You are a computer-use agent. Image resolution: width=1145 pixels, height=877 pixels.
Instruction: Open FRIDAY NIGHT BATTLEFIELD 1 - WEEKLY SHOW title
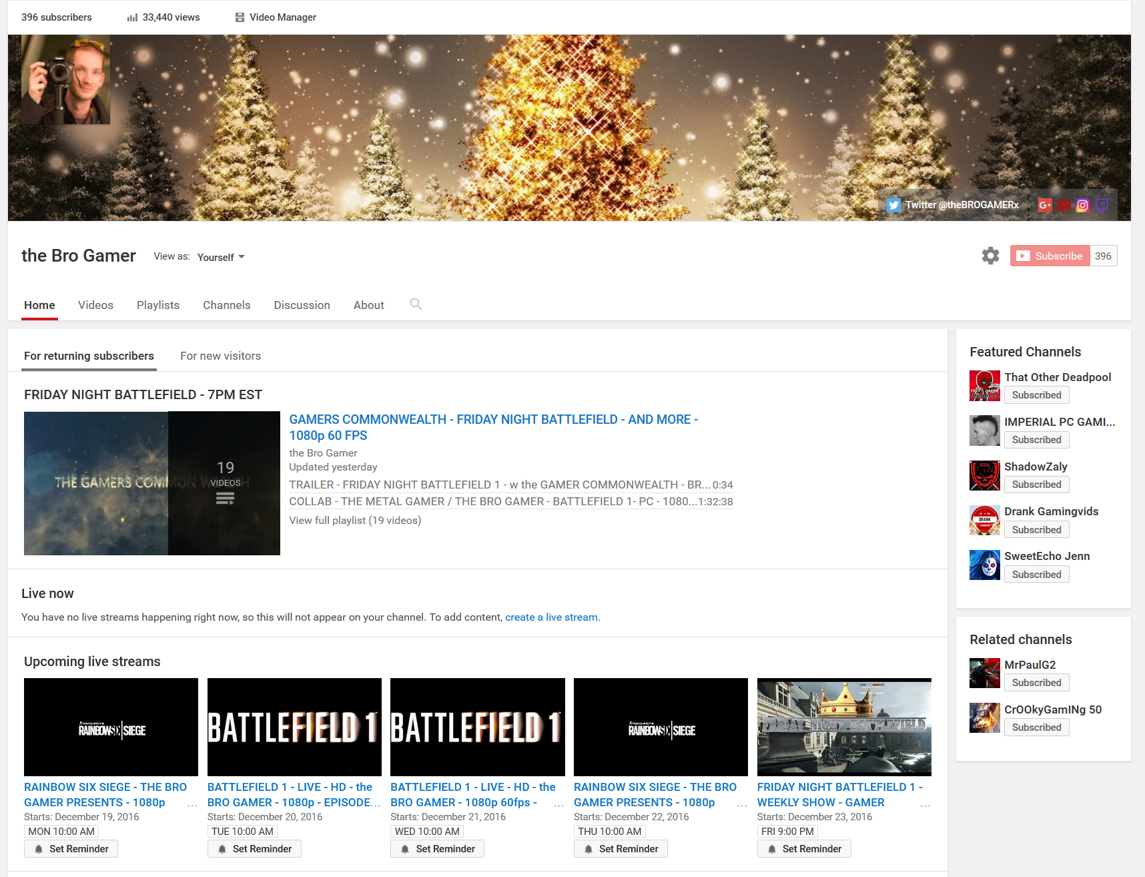840,795
